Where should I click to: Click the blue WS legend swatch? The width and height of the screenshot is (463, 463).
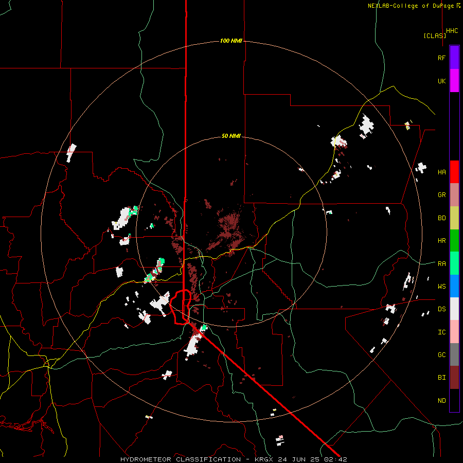[454, 286]
